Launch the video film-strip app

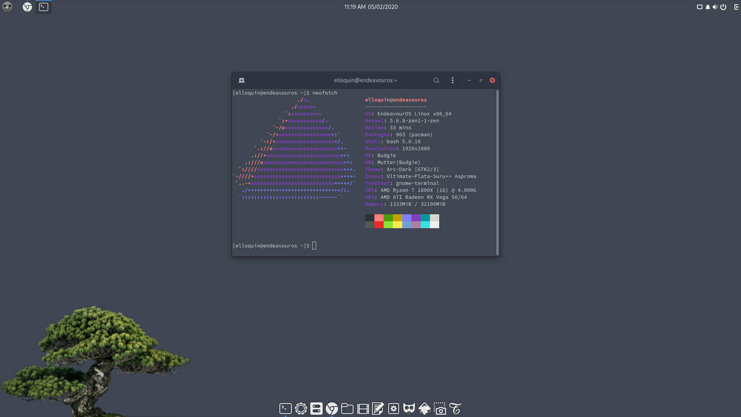tap(363, 409)
